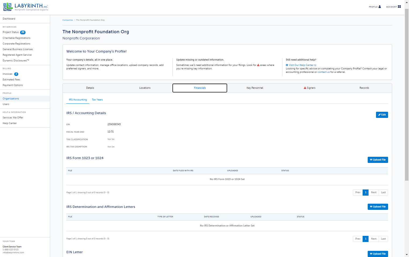This screenshot has height=257, width=409.
Task: Switch to the Locations tab
Action: (145, 88)
